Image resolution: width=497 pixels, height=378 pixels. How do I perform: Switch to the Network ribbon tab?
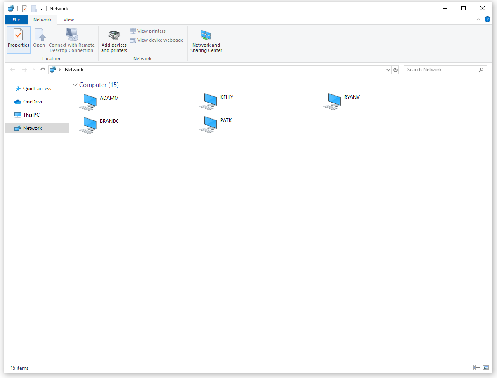43,20
